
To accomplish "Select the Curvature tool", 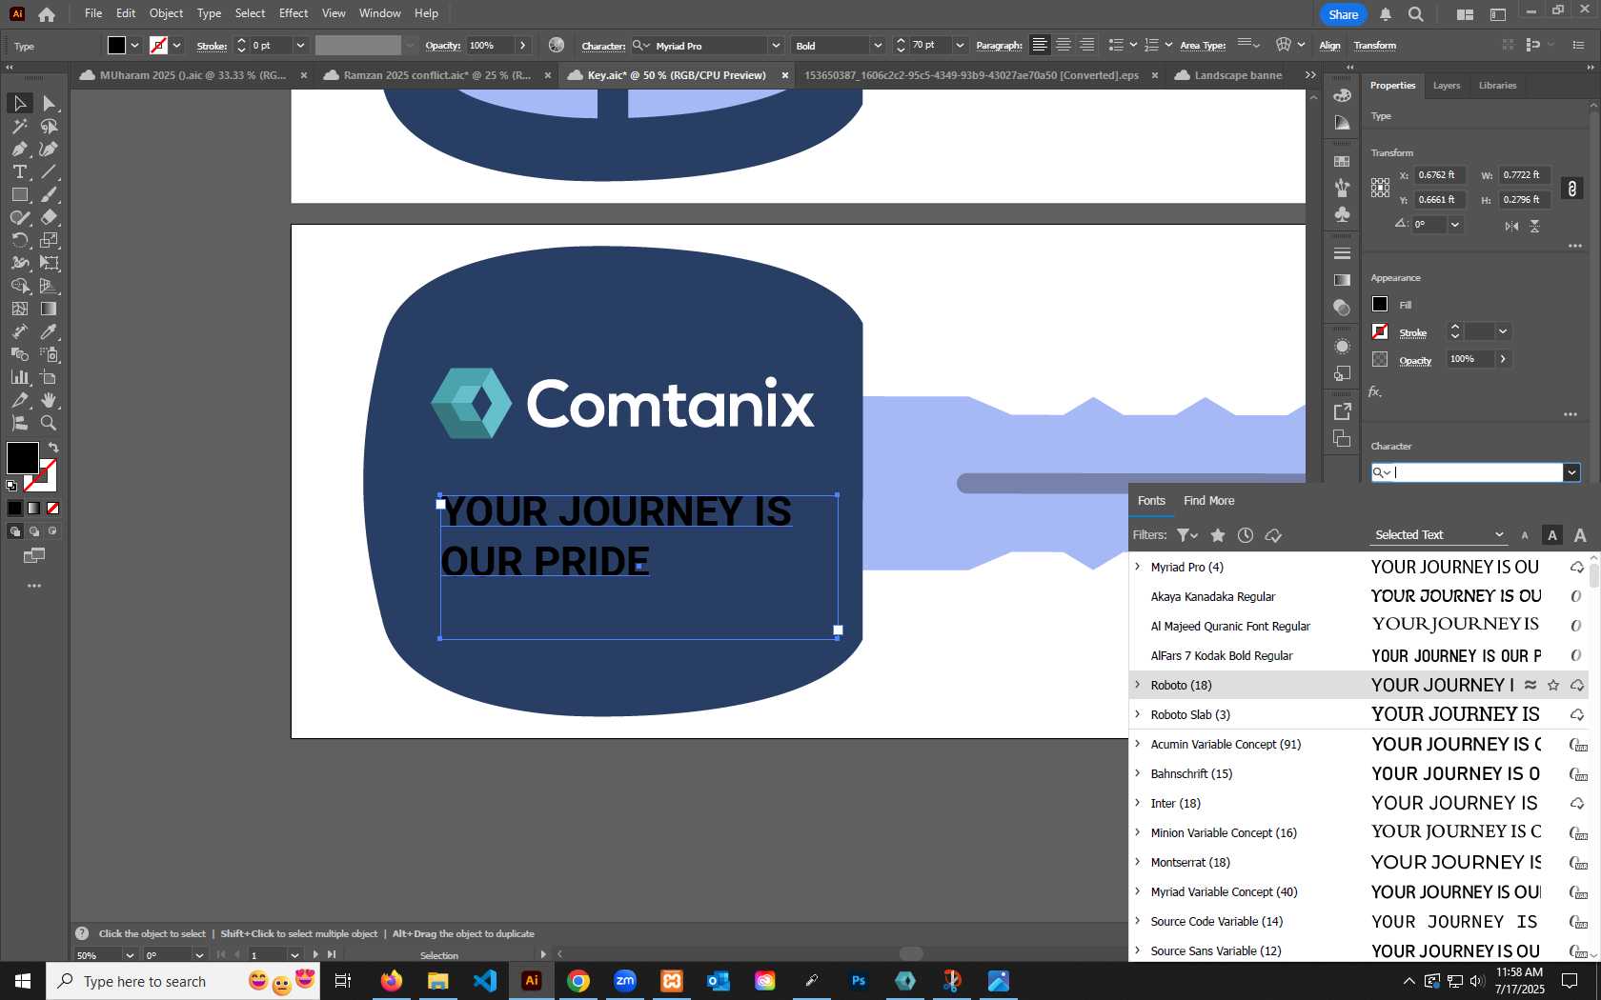I will tap(49, 149).
